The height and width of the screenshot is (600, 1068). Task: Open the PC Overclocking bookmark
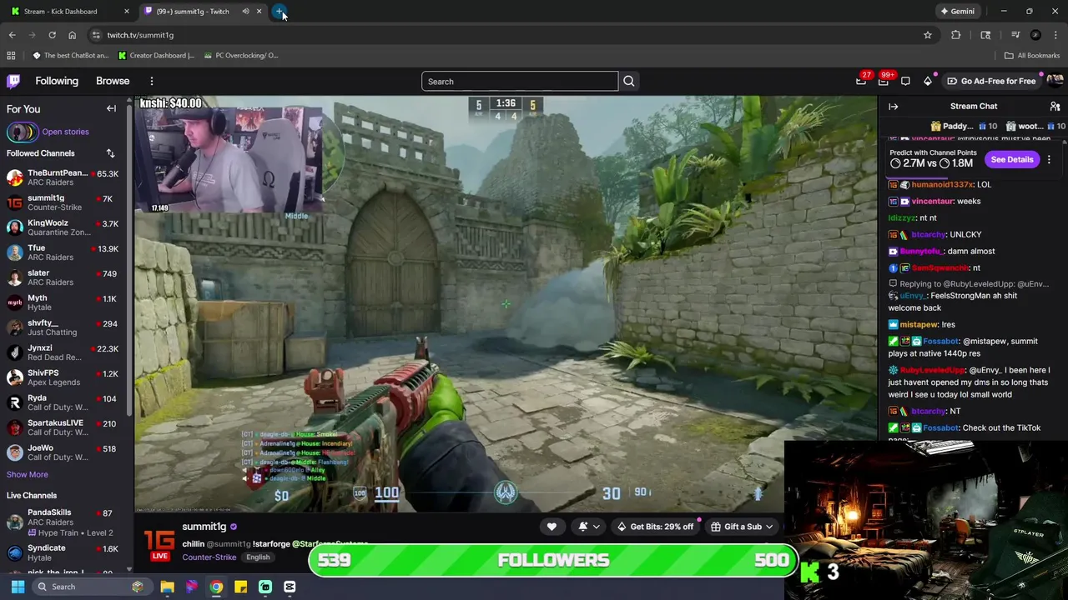point(242,56)
